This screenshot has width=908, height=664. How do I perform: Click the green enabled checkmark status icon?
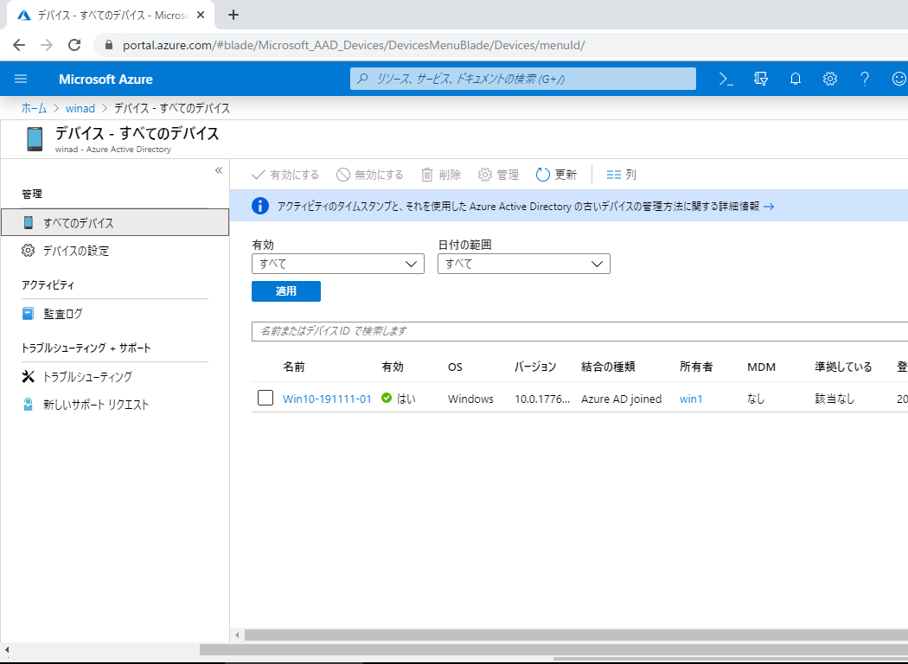387,398
